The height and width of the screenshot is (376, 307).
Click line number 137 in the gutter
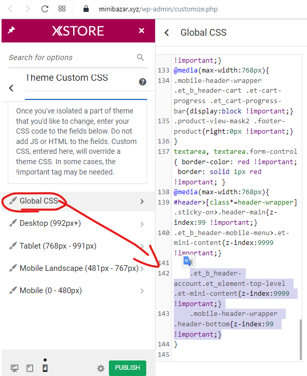click(x=163, y=152)
